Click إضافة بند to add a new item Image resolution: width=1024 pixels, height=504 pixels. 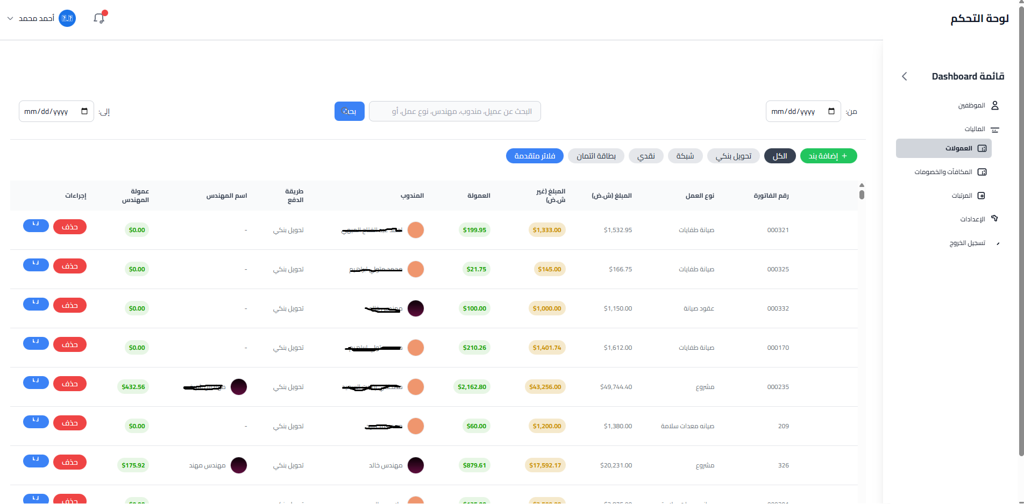pyautogui.click(x=828, y=156)
